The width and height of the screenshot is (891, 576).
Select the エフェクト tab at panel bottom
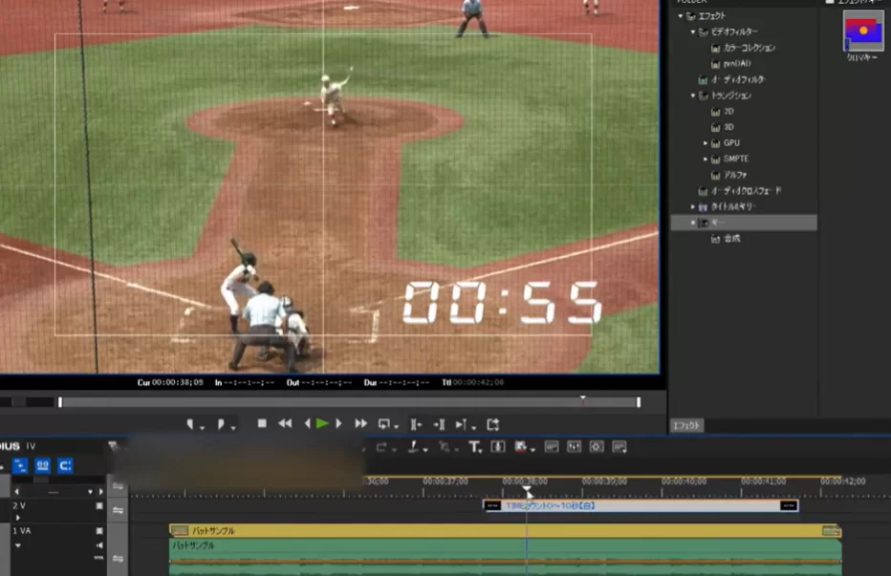tap(686, 425)
